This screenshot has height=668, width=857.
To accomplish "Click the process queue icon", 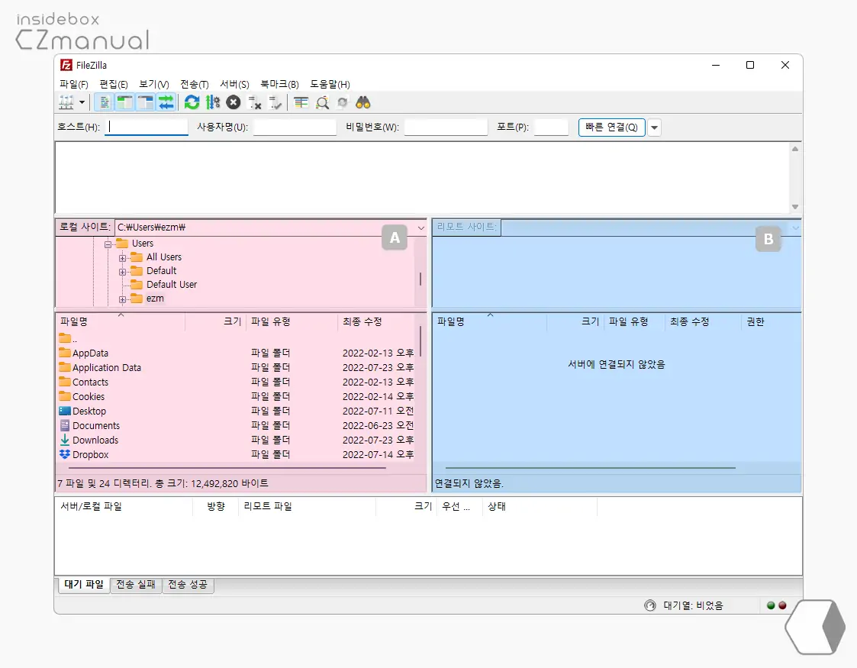I will 213,102.
